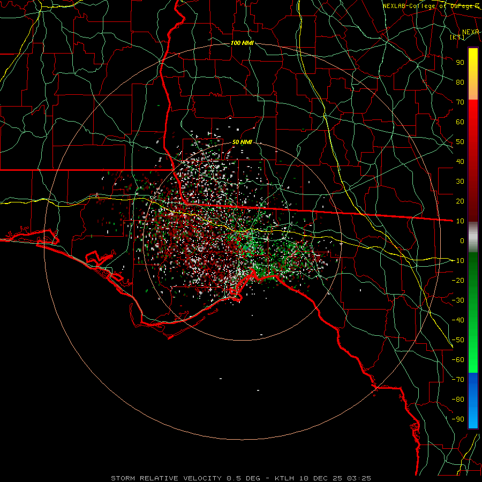Click the -10 value on velocity scale

(x=458, y=261)
